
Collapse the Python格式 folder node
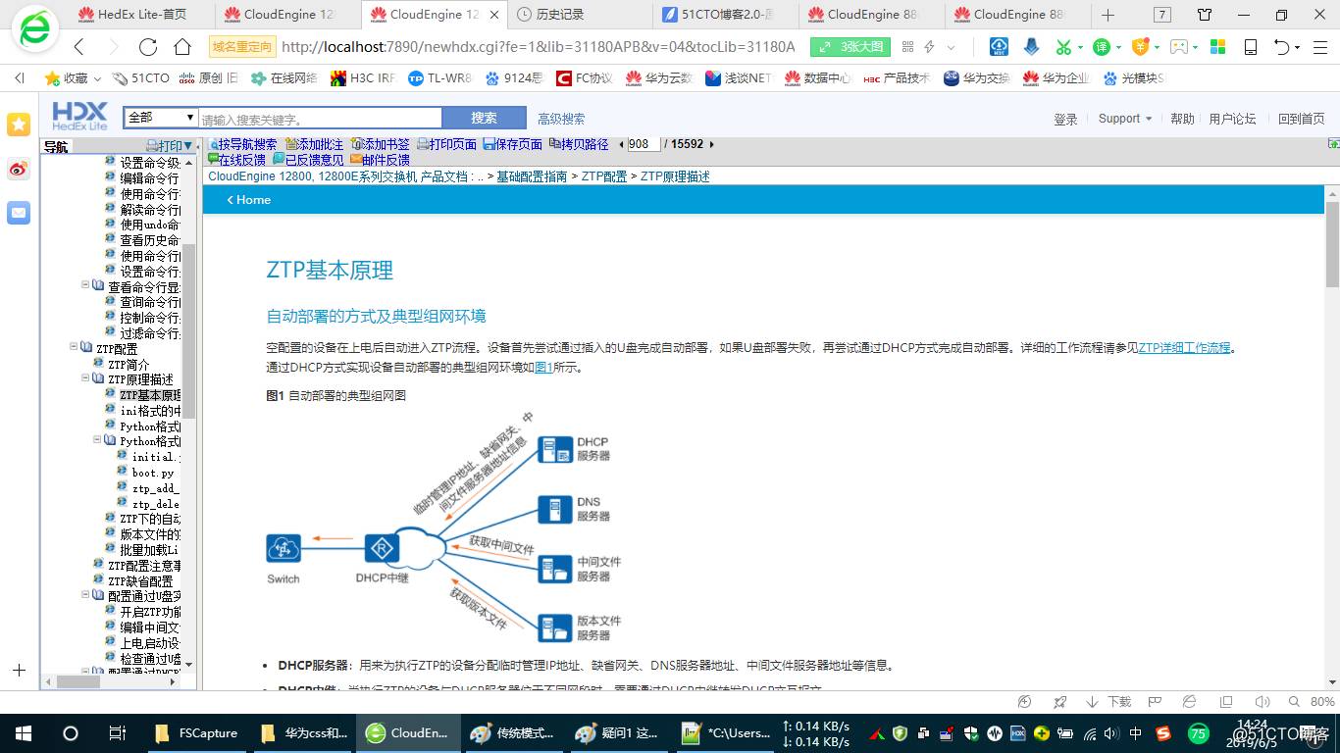point(97,440)
